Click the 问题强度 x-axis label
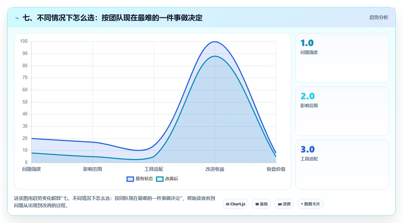 [31, 169]
